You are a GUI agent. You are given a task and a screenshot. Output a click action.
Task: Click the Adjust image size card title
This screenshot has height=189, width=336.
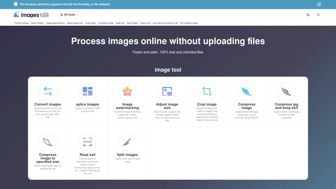tap(167, 106)
